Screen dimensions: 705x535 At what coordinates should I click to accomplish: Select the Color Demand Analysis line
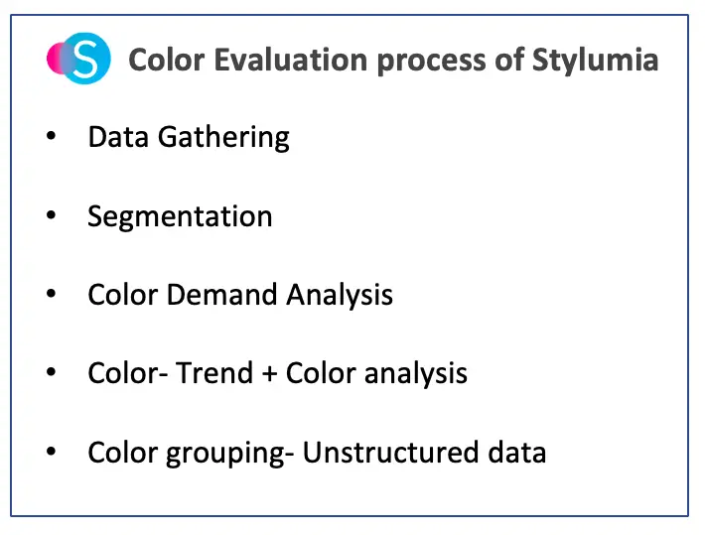point(240,295)
